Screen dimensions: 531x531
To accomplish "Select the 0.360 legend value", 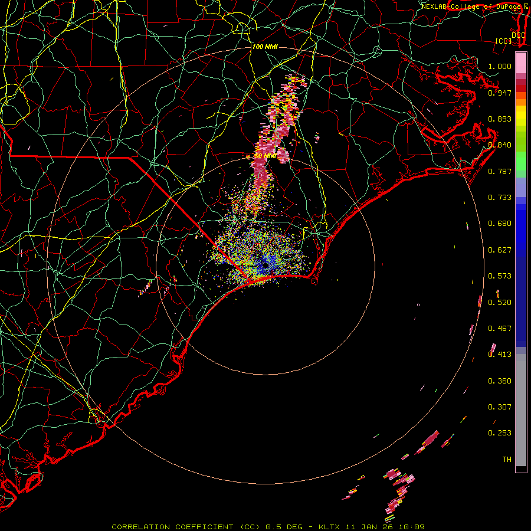I will [500, 381].
